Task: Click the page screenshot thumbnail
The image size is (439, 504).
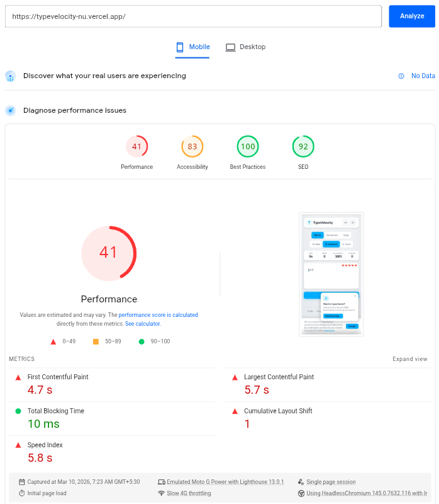Action: [331, 274]
